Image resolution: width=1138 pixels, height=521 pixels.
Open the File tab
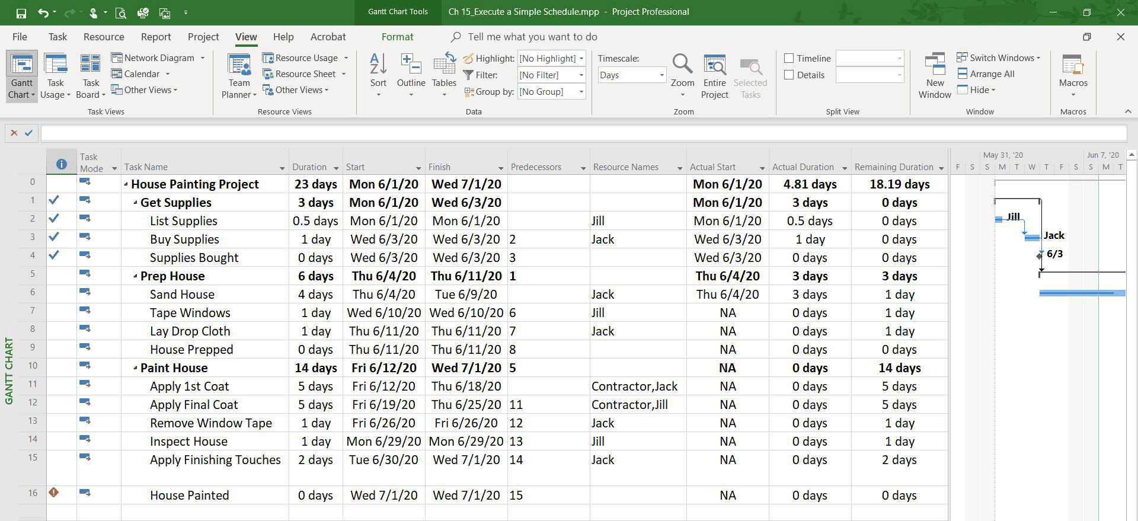click(20, 37)
